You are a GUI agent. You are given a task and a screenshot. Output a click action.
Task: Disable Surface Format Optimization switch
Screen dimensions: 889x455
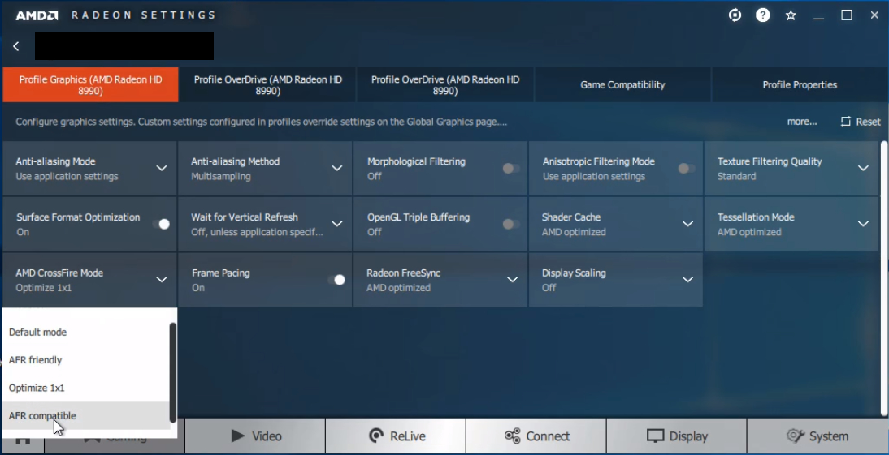tap(161, 224)
